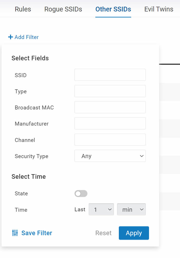Toggle the State switch on
This screenshot has height=258, width=180.
81,193
